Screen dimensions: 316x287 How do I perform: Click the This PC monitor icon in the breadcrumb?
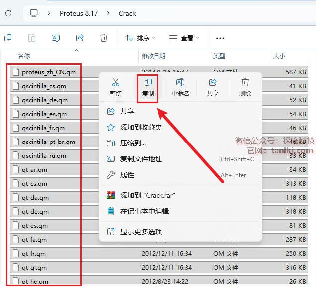pyautogui.click(x=34, y=13)
